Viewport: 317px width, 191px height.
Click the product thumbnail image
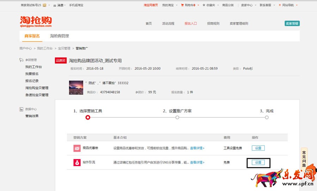point(76,87)
